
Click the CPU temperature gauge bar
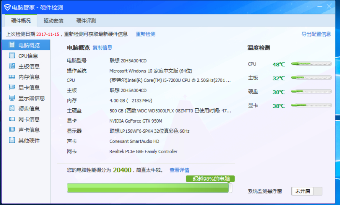pyautogui.click(x=311, y=64)
